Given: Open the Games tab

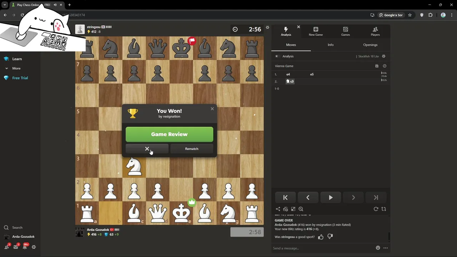Looking at the screenshot, I should 345,31.
